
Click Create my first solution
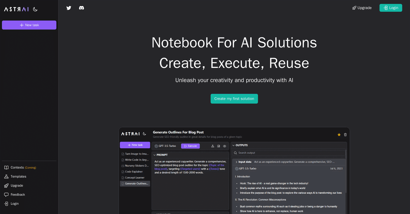234,99
